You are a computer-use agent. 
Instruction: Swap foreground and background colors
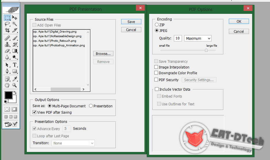pyautogui.click(x=15, y=92)
